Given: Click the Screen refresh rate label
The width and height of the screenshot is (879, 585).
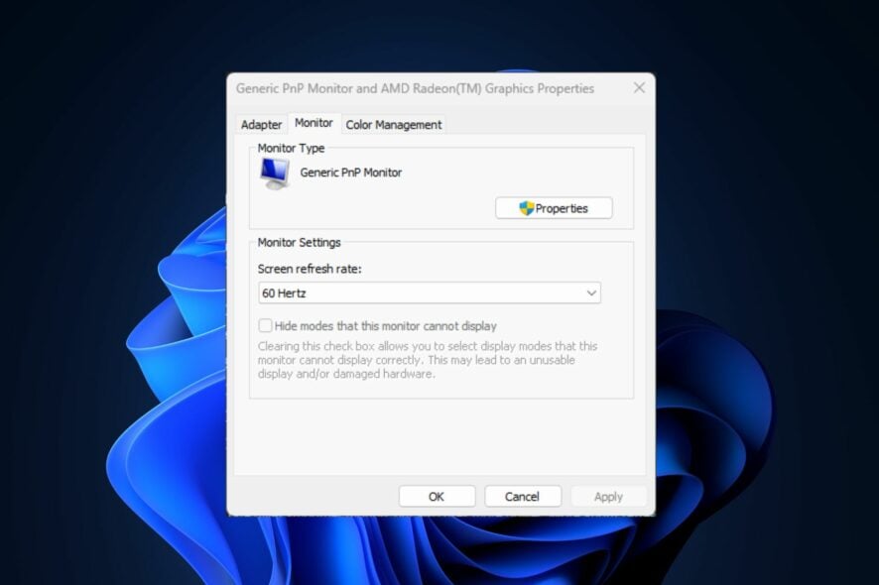Looking at the screenshot, I should (310, 269).
